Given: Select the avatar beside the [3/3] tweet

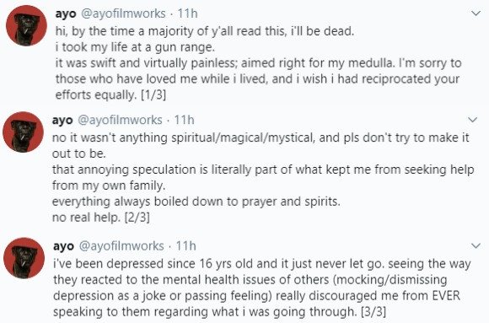Looking at the screenshot, I should (x=24, y=258).
